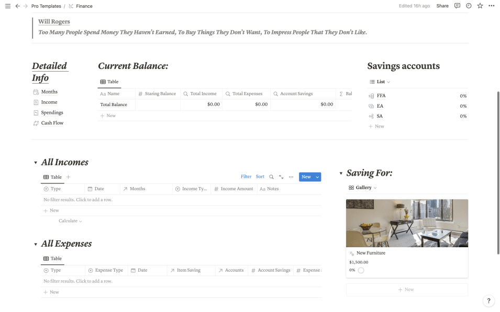Click the FFA account icon
This screenshot has width=500, height=312.
click(371, 96)
